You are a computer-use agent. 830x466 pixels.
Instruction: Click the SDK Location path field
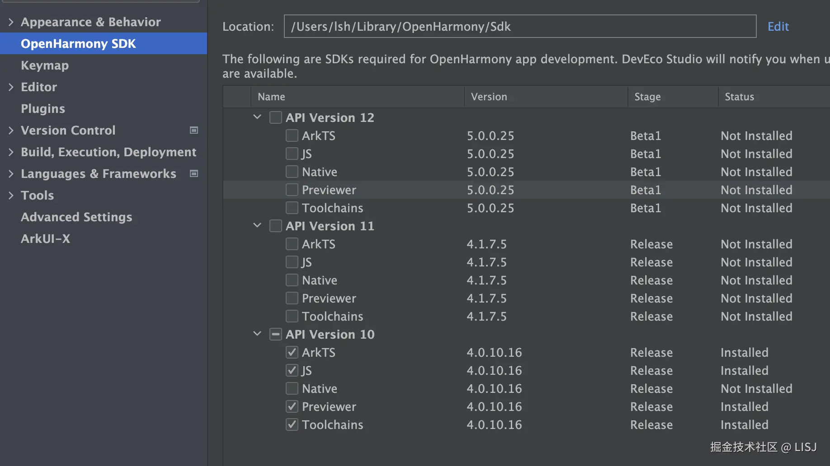coord(520,26)
